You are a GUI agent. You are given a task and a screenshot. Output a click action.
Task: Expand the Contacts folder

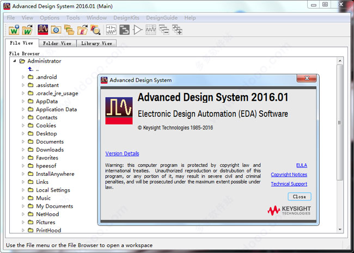pyautogui.click(x=23, y=118)
